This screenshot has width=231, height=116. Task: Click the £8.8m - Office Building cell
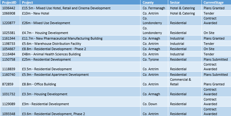[80, 82]
